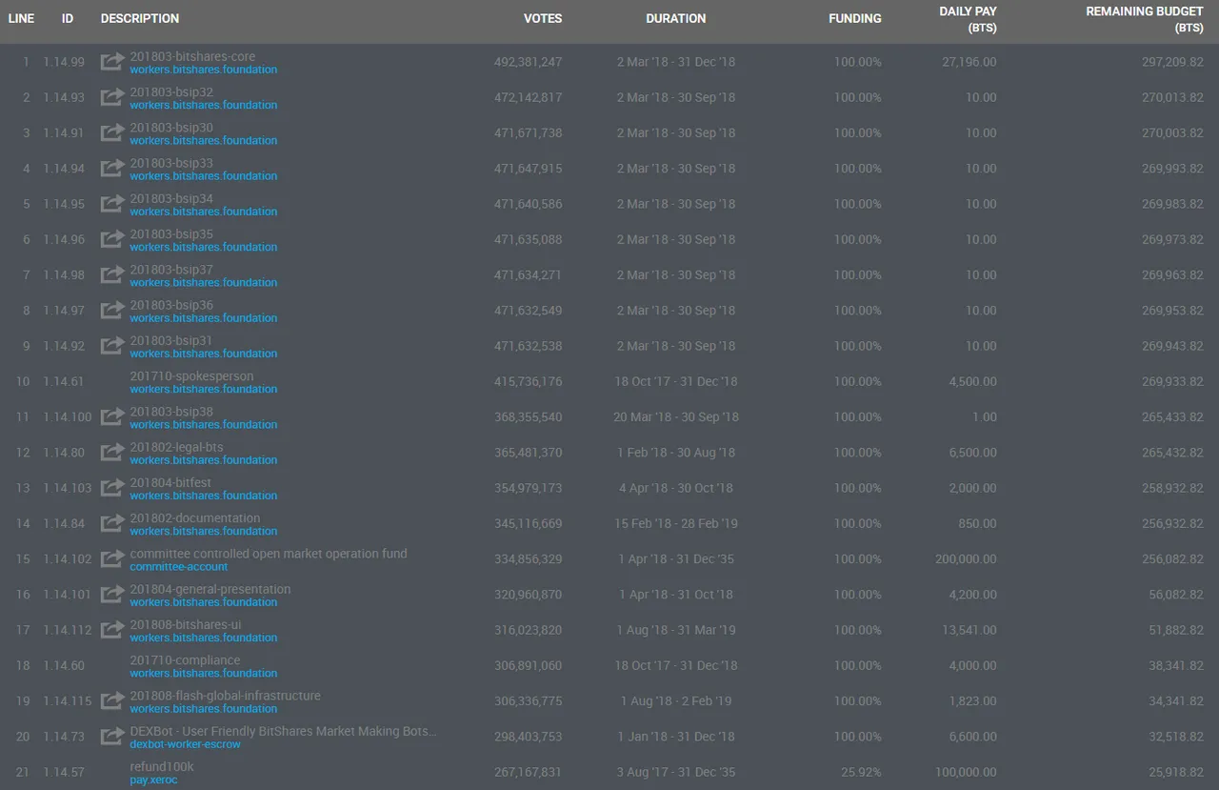Click duration 1 Apr '18 - 31 Dec '35
Viewport: 1219px width, 790px height.
coord(676,558)
